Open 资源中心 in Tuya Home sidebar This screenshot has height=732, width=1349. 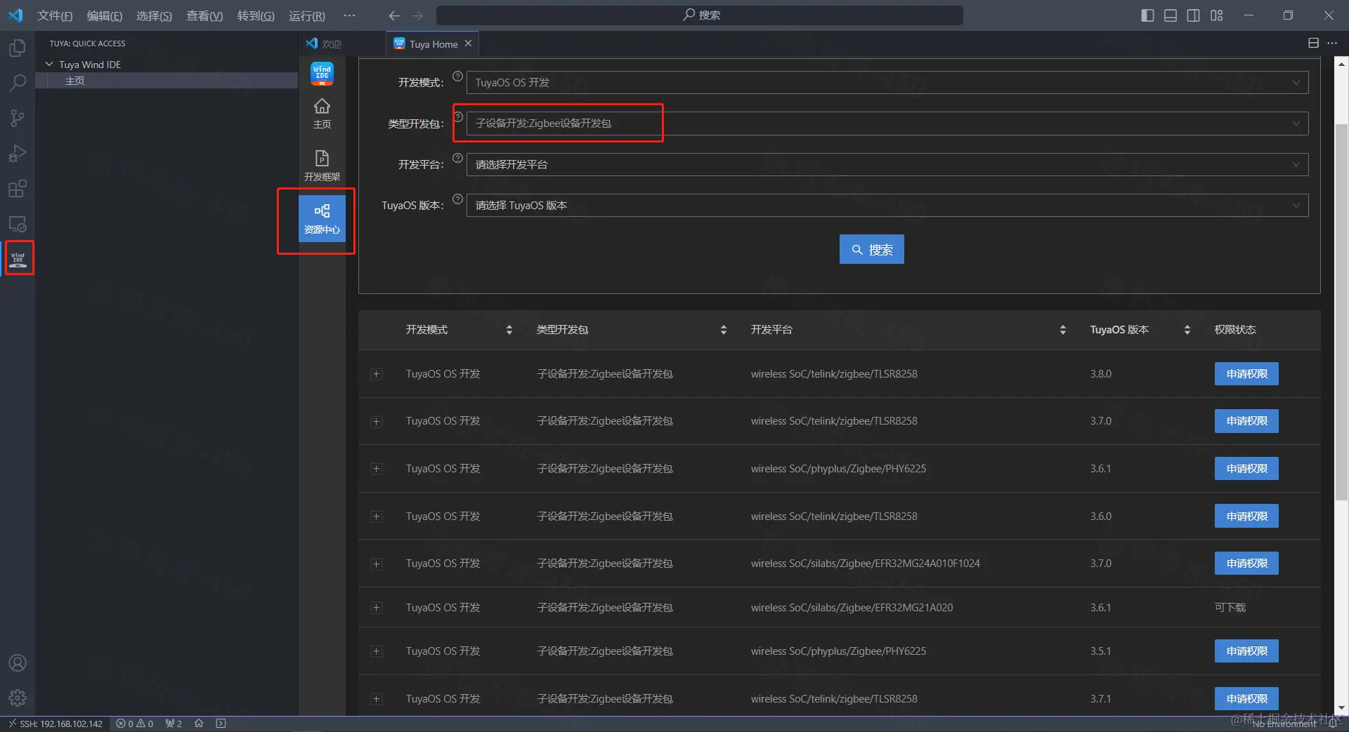[x=322, y=218]
